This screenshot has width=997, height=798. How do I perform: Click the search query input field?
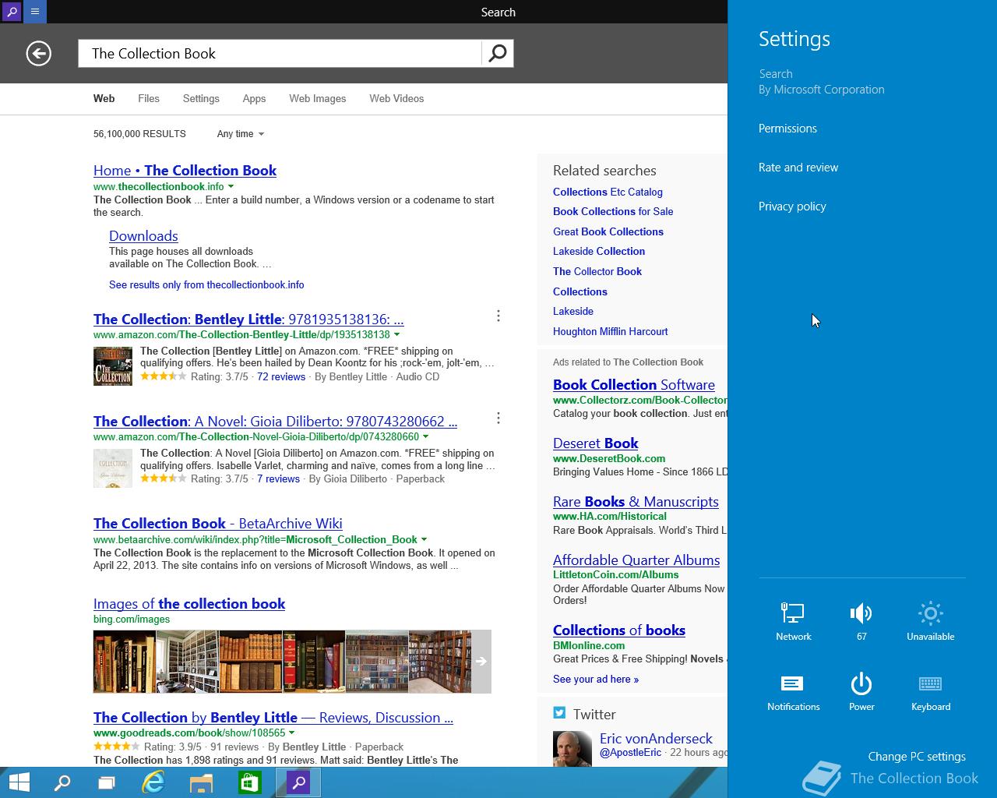click(x=280, y=53)
